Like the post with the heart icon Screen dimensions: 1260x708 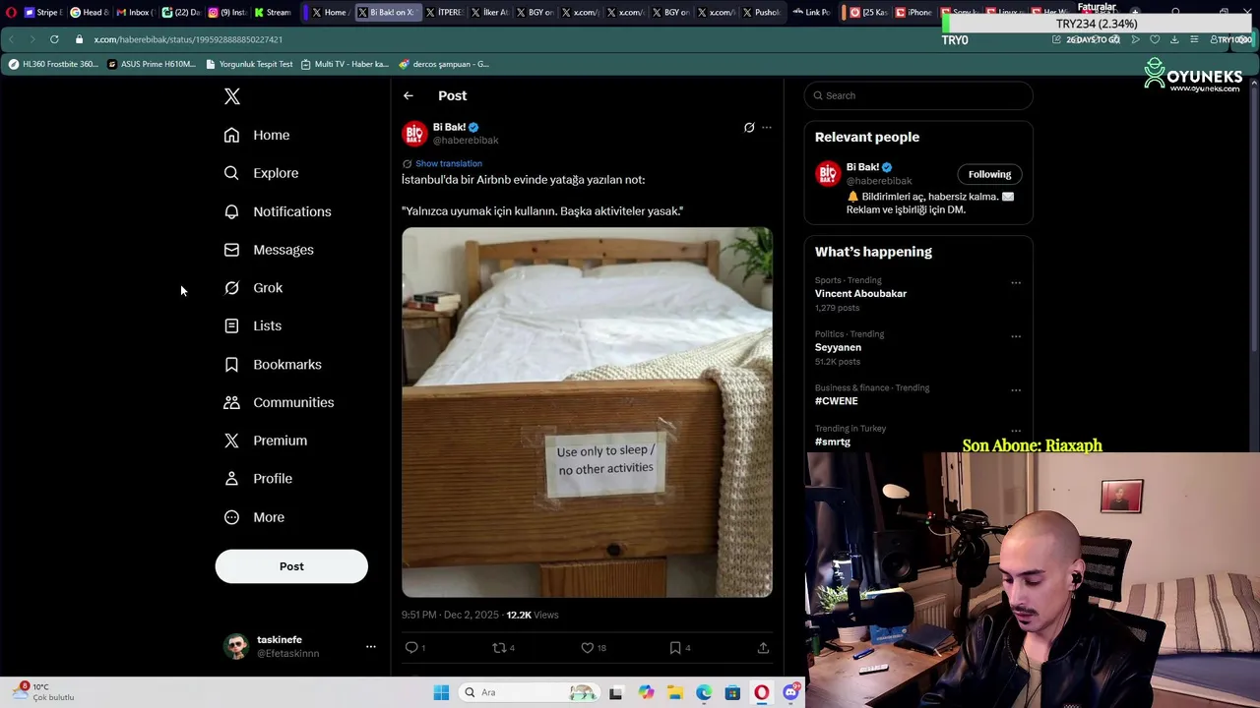pyautogui.click(x=588, y=647)
